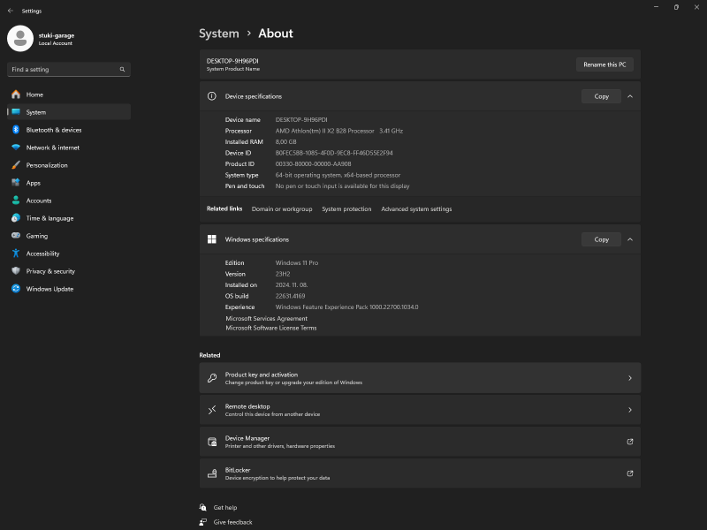Screen dimensions: 707x530
Task: Click BitLocker external link icon
Action: [x=630, y=473]
